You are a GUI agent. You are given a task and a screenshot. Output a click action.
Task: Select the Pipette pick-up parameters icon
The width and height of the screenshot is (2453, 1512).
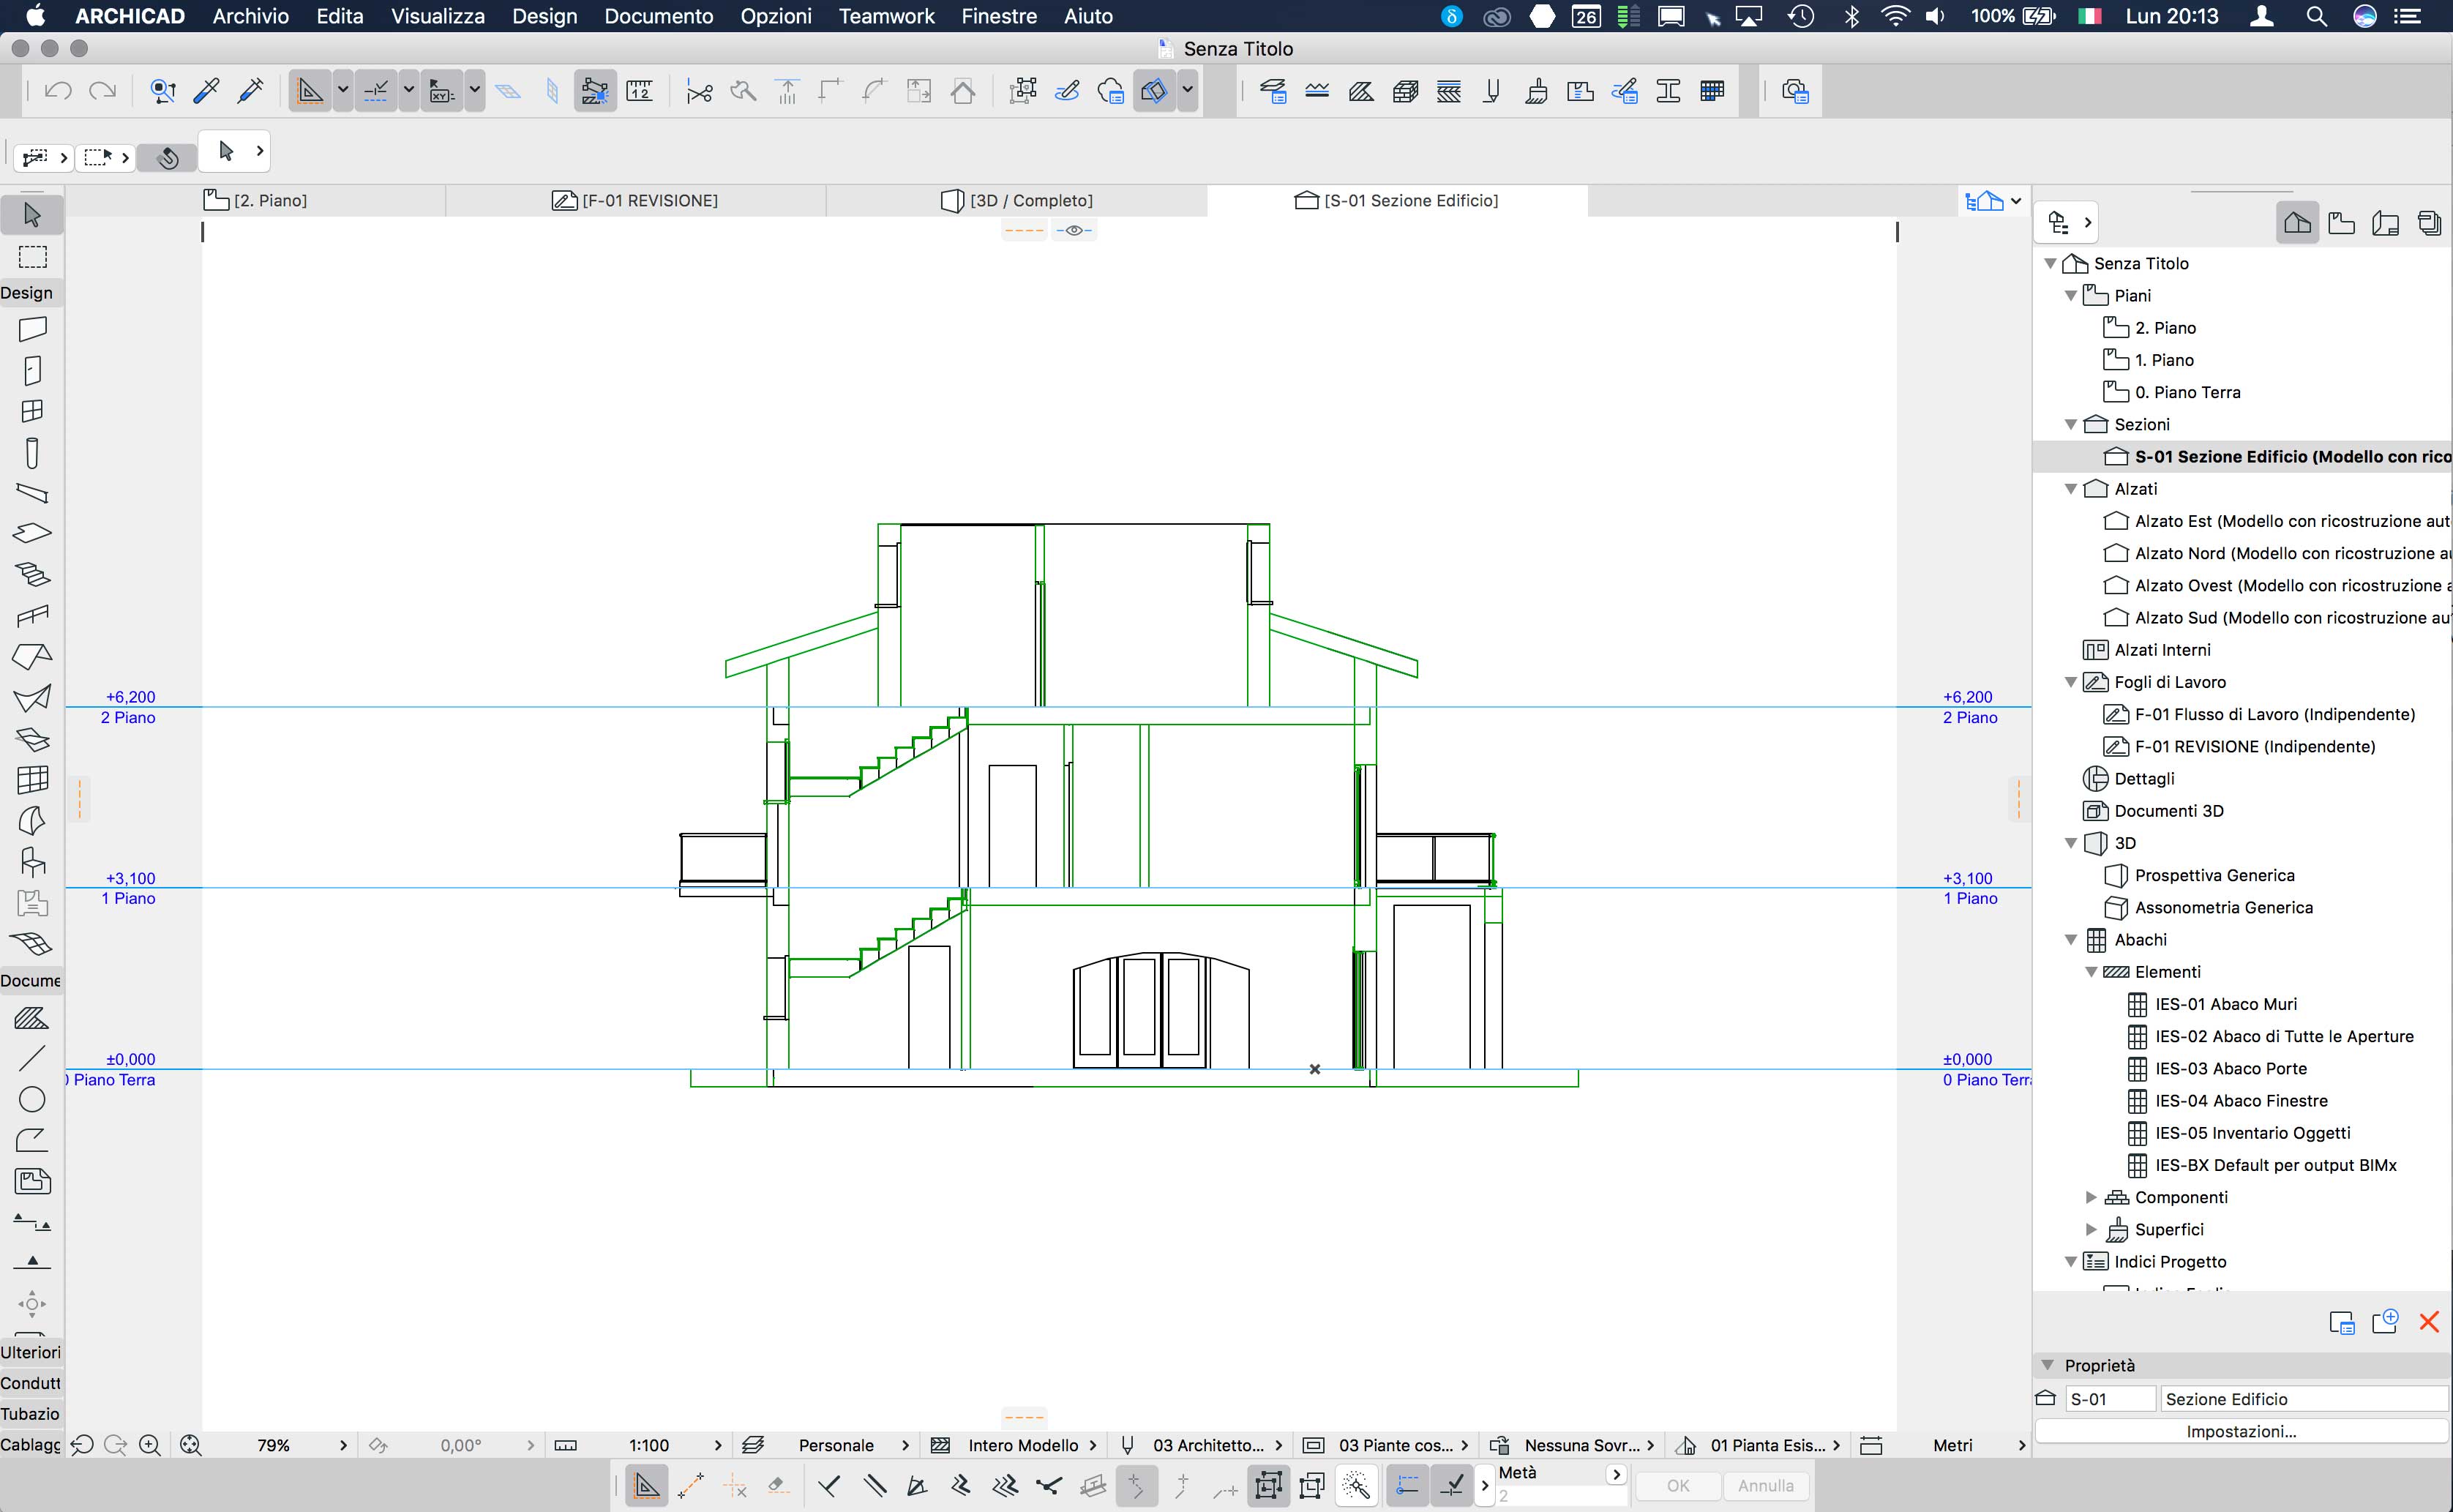point(207,92)
